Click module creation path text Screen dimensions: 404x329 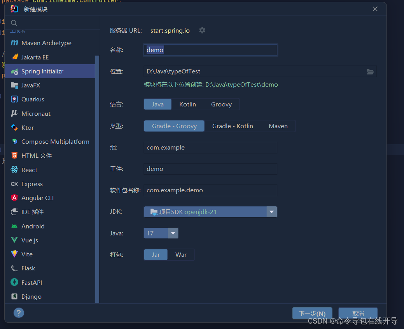211,84
